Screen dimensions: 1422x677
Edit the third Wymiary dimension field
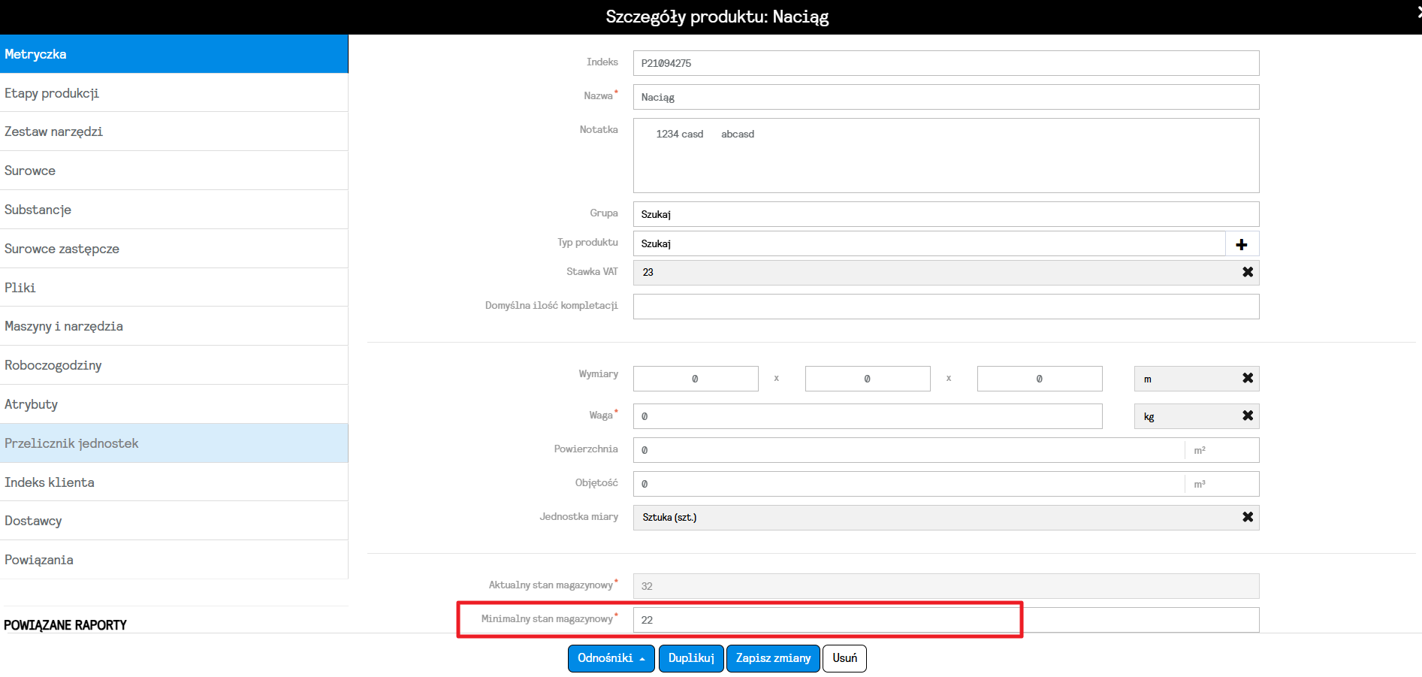pyautogui.click(x=1040, y=379)
